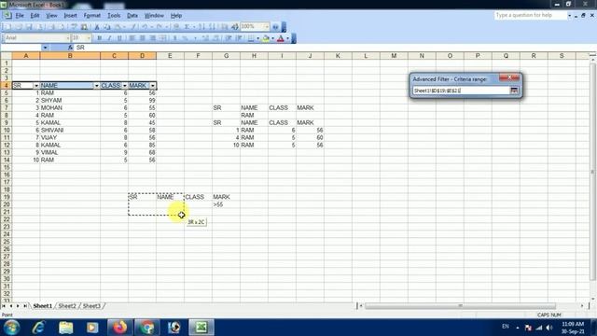Align text right in cell
The height and width of the screenshot is (336, 597).
153,38
